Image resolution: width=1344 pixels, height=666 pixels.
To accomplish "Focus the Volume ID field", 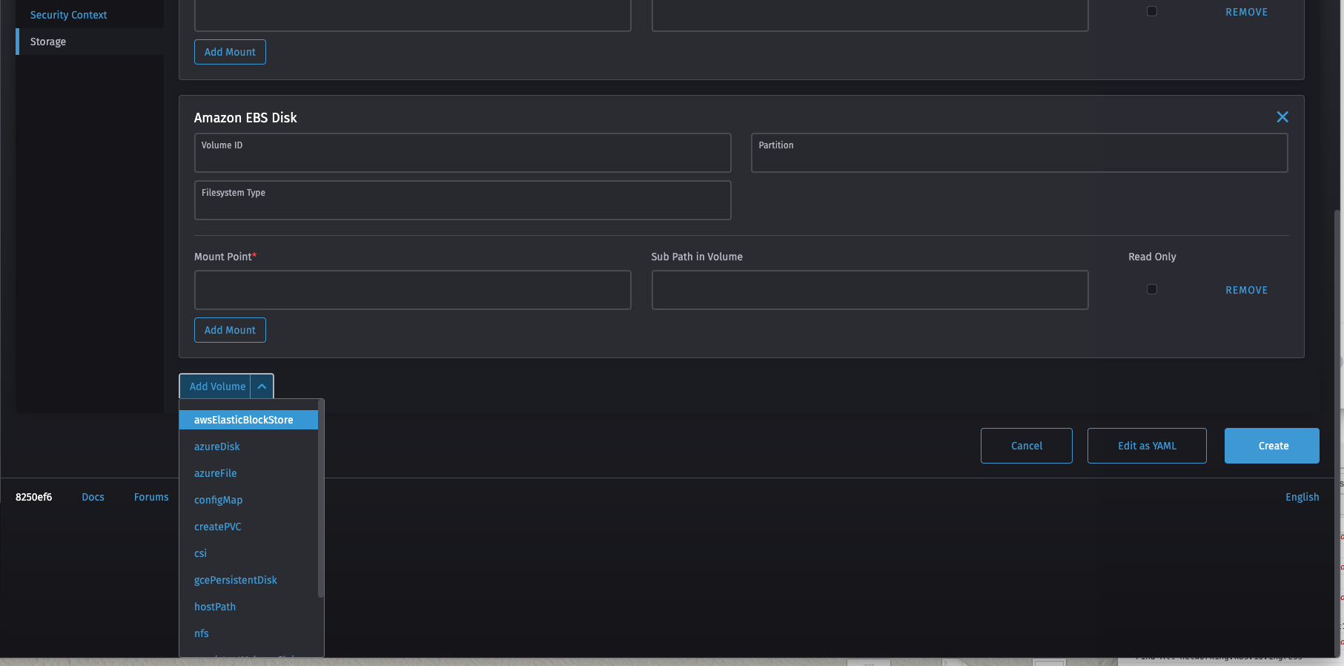I will pos(463,153).
